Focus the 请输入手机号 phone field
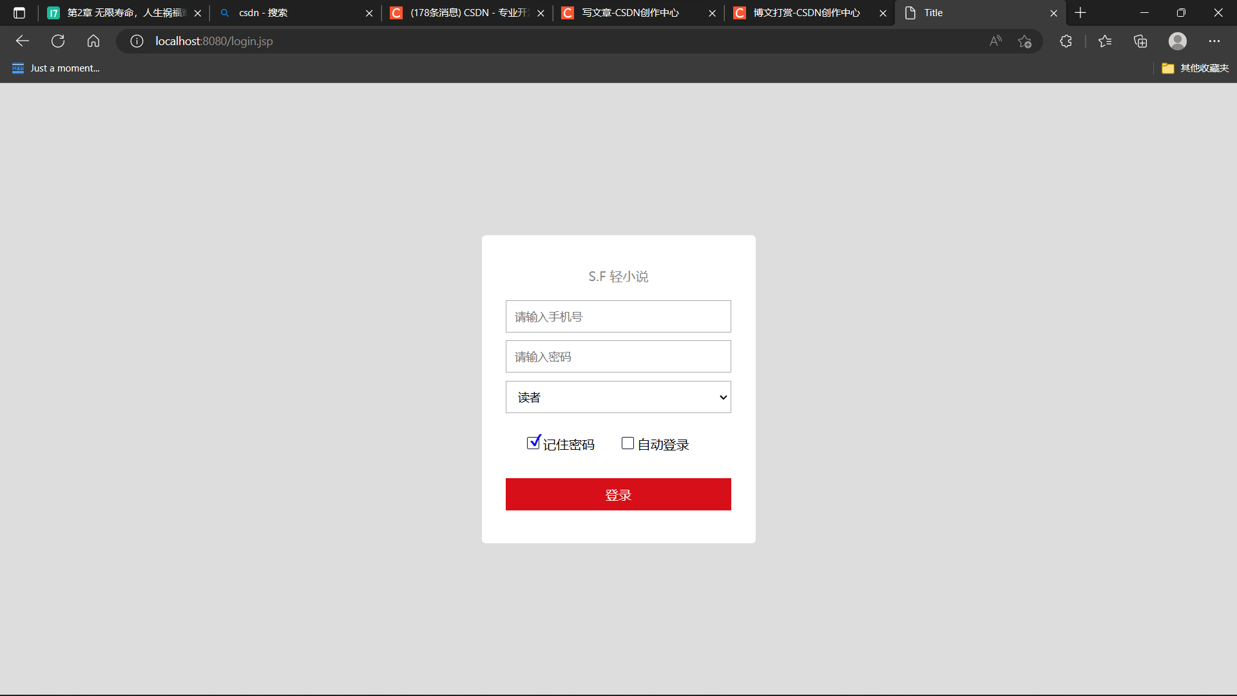Screen dimensions: 1237x696 pyautogui.click(x=618, y=316)
